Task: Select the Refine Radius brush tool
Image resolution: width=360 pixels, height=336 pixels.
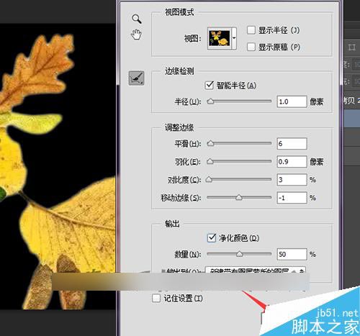Action: [137, 78]
